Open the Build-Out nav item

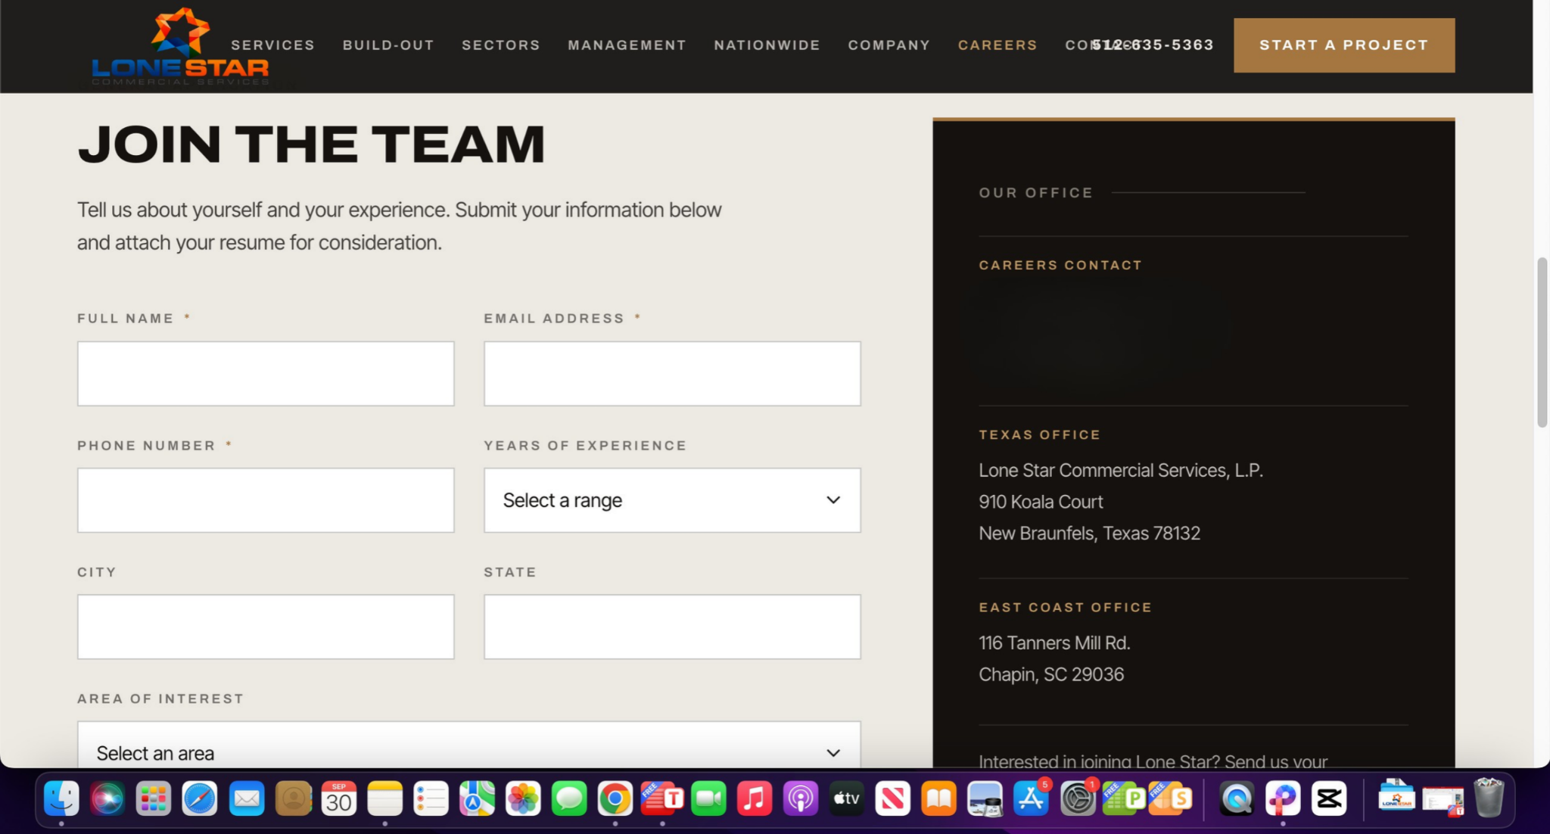(x=388, y=45)
